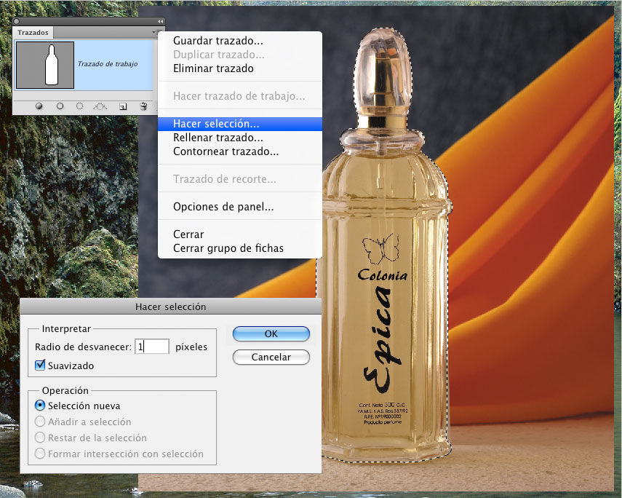
Task: Close the Trazados panel with round button
Action: (x=17, y=21)
